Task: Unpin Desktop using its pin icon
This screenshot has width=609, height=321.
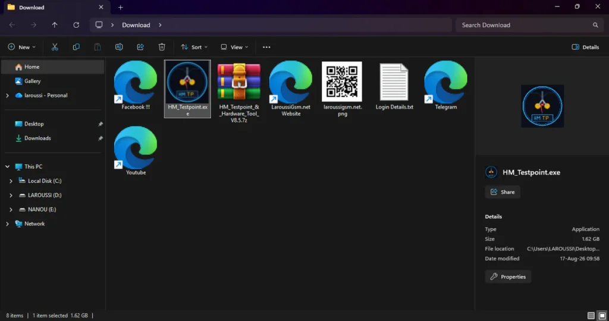Action: point(101,124)
